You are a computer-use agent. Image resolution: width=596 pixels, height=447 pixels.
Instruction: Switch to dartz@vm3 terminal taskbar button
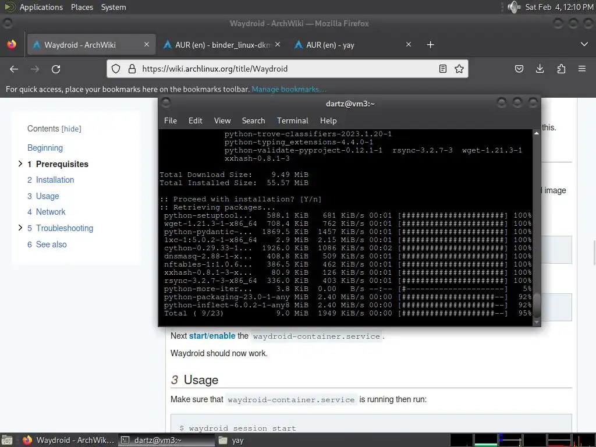[165, 440]
